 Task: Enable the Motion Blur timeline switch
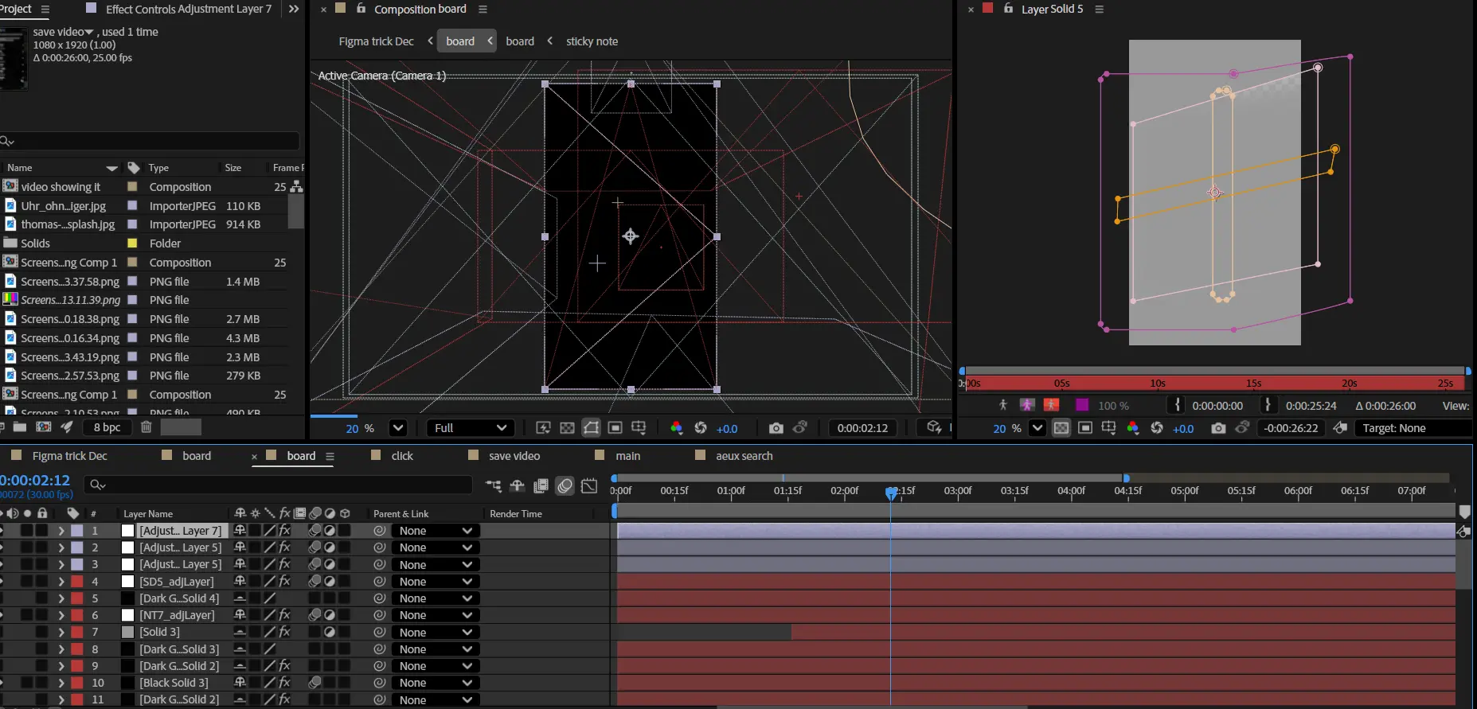pyautogui.click(x=565, y=486)
